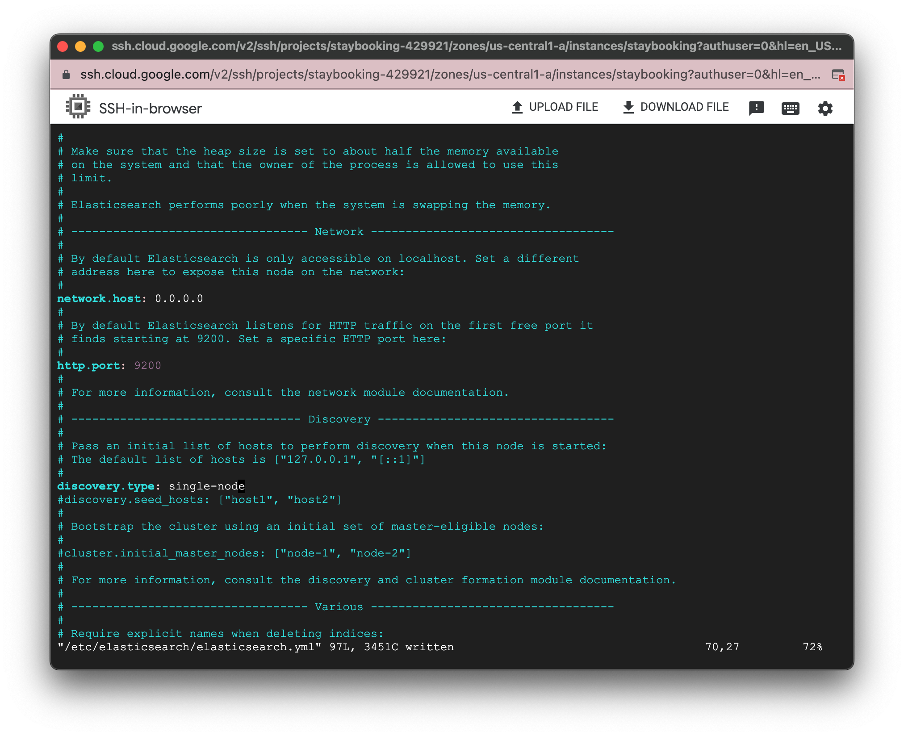Open site info via the lock icon
This screenshot has height=736, width=904.
click(65, 74)
